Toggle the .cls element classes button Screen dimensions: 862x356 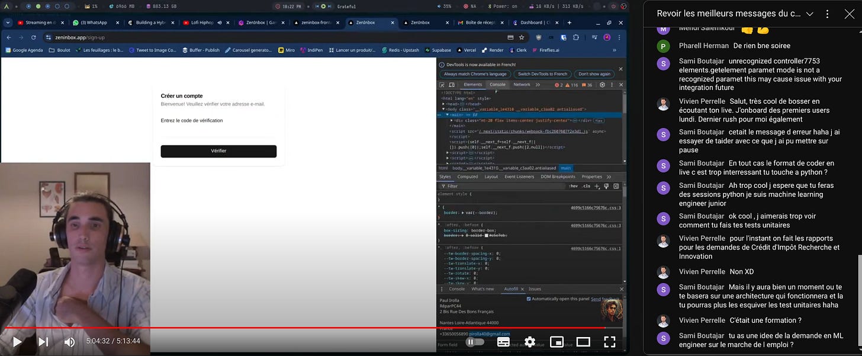(x=586, y=186)
